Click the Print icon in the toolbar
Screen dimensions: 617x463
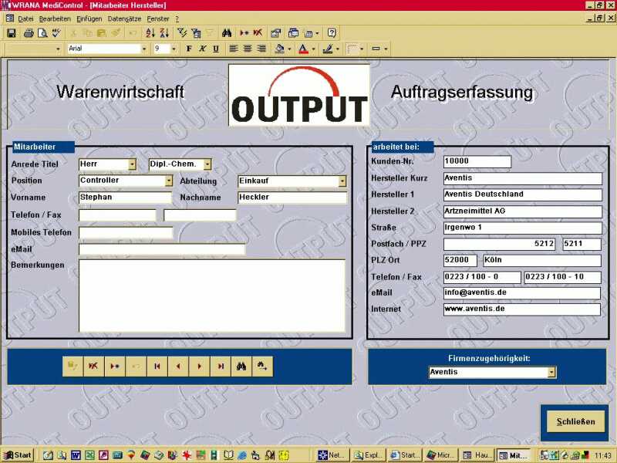pyautogui.click(x=29, y=33)
